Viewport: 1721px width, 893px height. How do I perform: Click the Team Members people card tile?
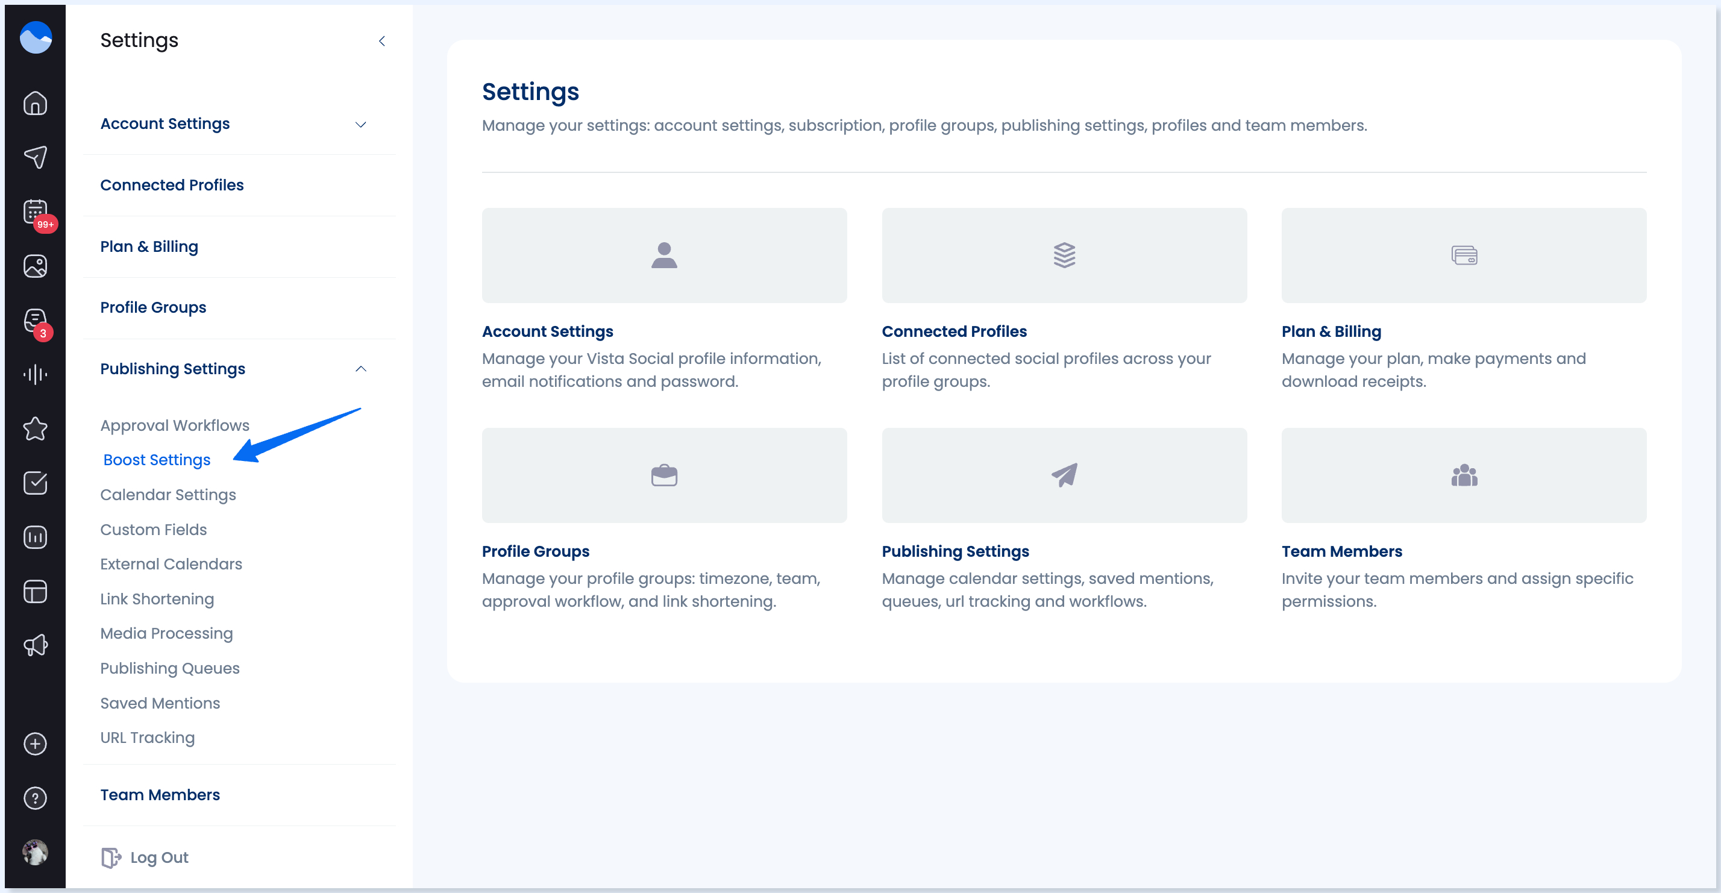click(x=1464, y=475)
